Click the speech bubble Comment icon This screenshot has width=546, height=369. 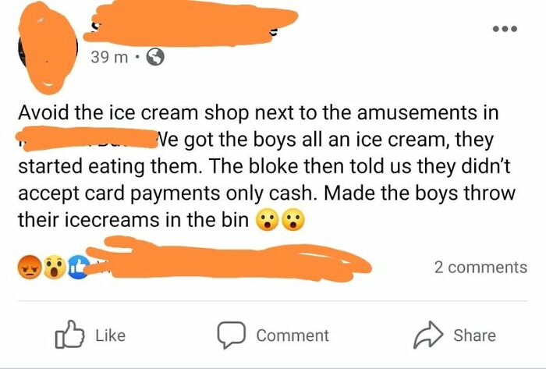tap(232, 335)
